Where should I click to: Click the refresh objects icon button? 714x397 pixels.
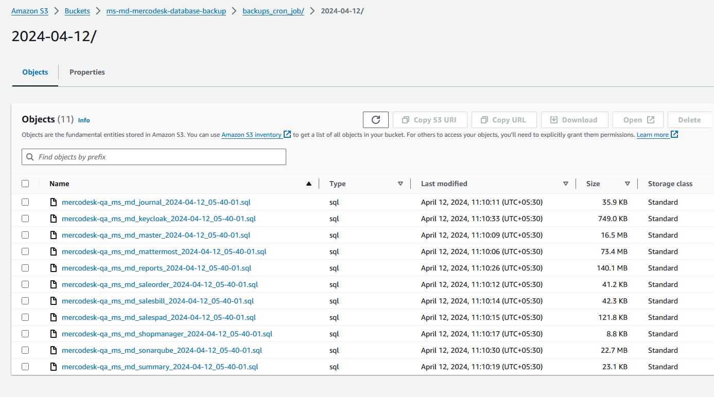(x=376, y=120)
